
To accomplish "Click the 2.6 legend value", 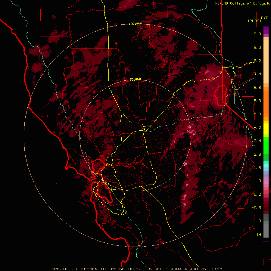I will [257, 154].
